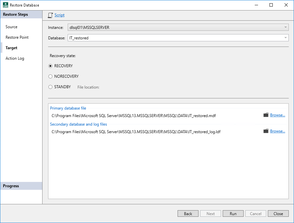Select the NORECOVERY recovery state

click(50, 76)
